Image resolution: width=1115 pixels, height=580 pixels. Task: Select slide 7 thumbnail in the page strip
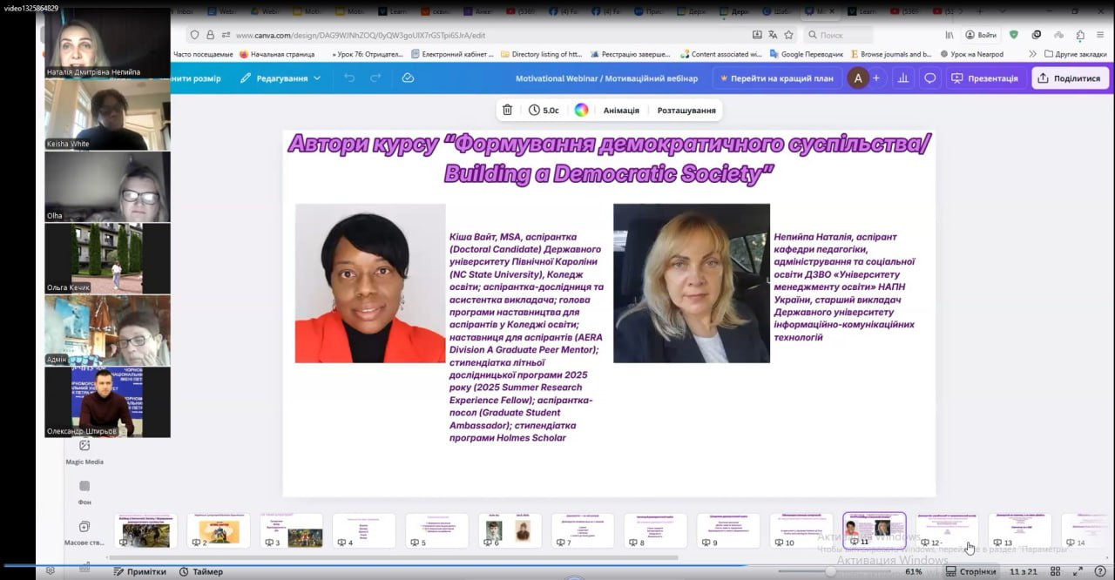click(583, 530)
